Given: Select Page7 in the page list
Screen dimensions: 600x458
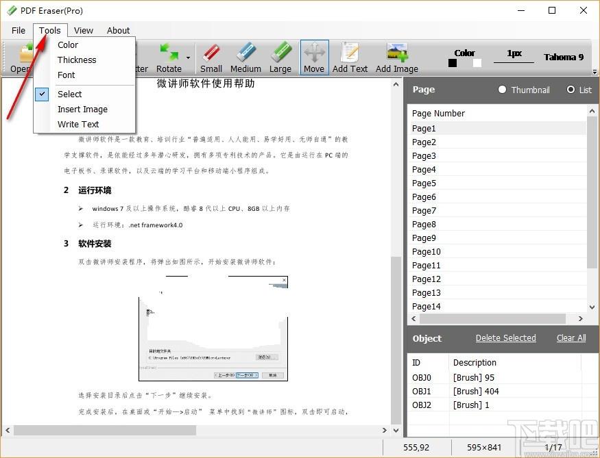Looking at the screenshot, I should 497,211.
